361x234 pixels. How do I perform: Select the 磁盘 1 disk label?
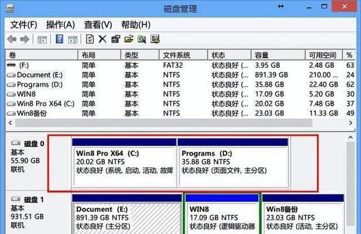[34, 199]
